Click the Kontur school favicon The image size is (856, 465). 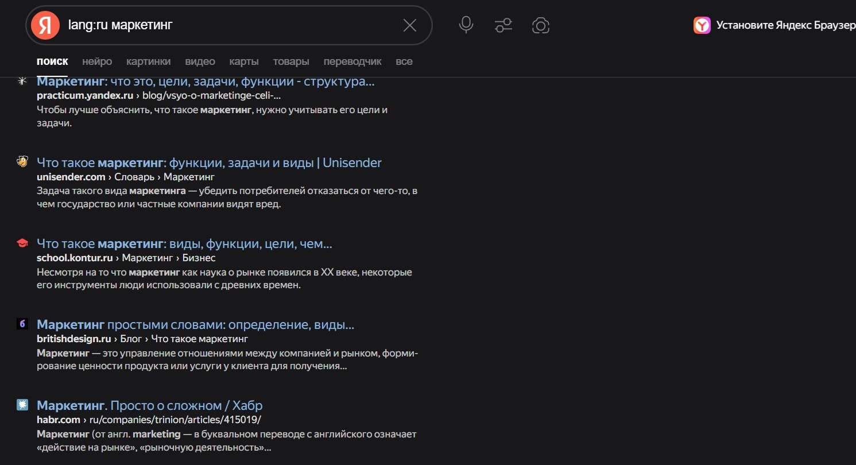(x=22, y=243)
